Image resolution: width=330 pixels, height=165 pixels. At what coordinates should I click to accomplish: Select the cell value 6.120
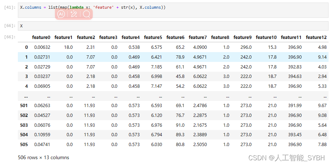pyautogui.click(x=156, y=115)
